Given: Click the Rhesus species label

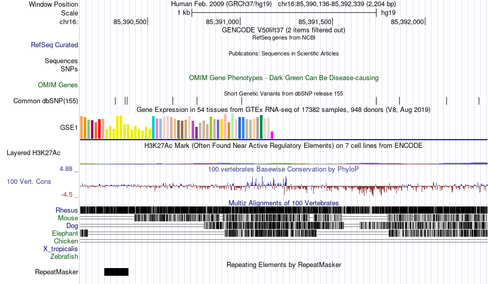Looking at the screenshot, I should coord(67,210).
